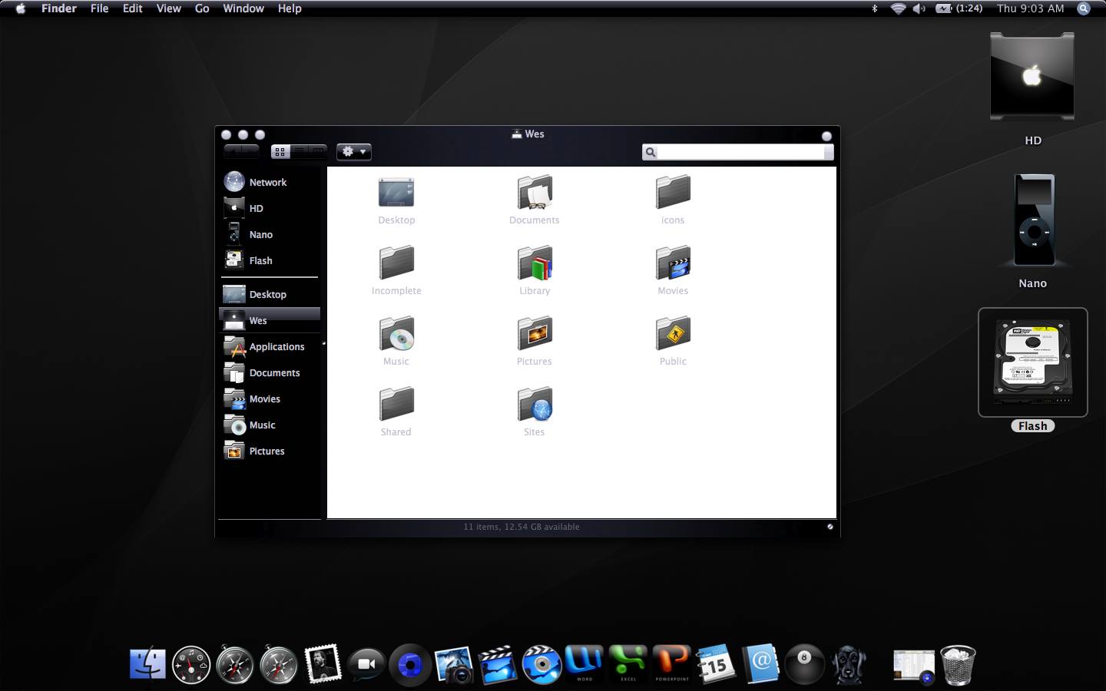Open Address Book in Dock

point(760,664)
